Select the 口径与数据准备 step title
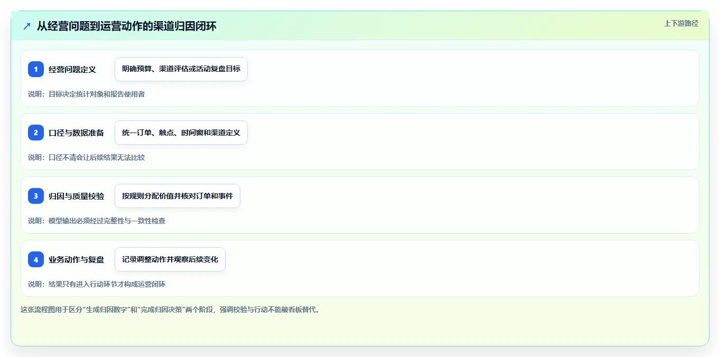Viewport: 720px width, 357px height. click(x=77, y=133)
